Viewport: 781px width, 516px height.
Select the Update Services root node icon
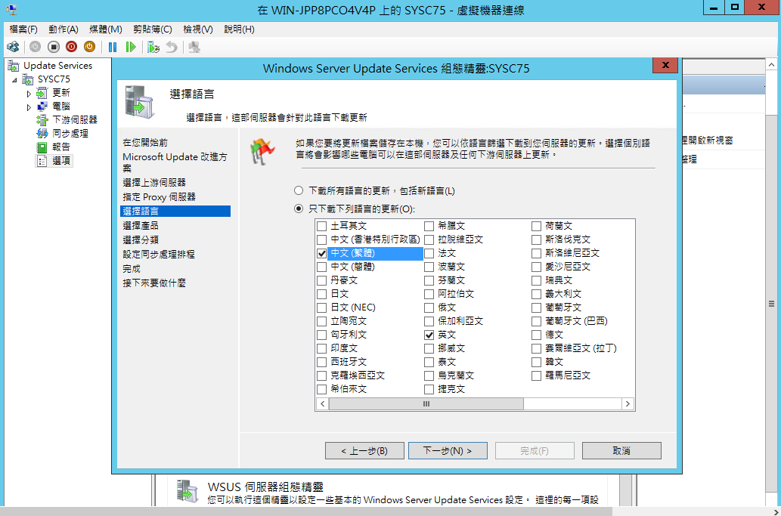pyautogui.click(x=14, y=66)
